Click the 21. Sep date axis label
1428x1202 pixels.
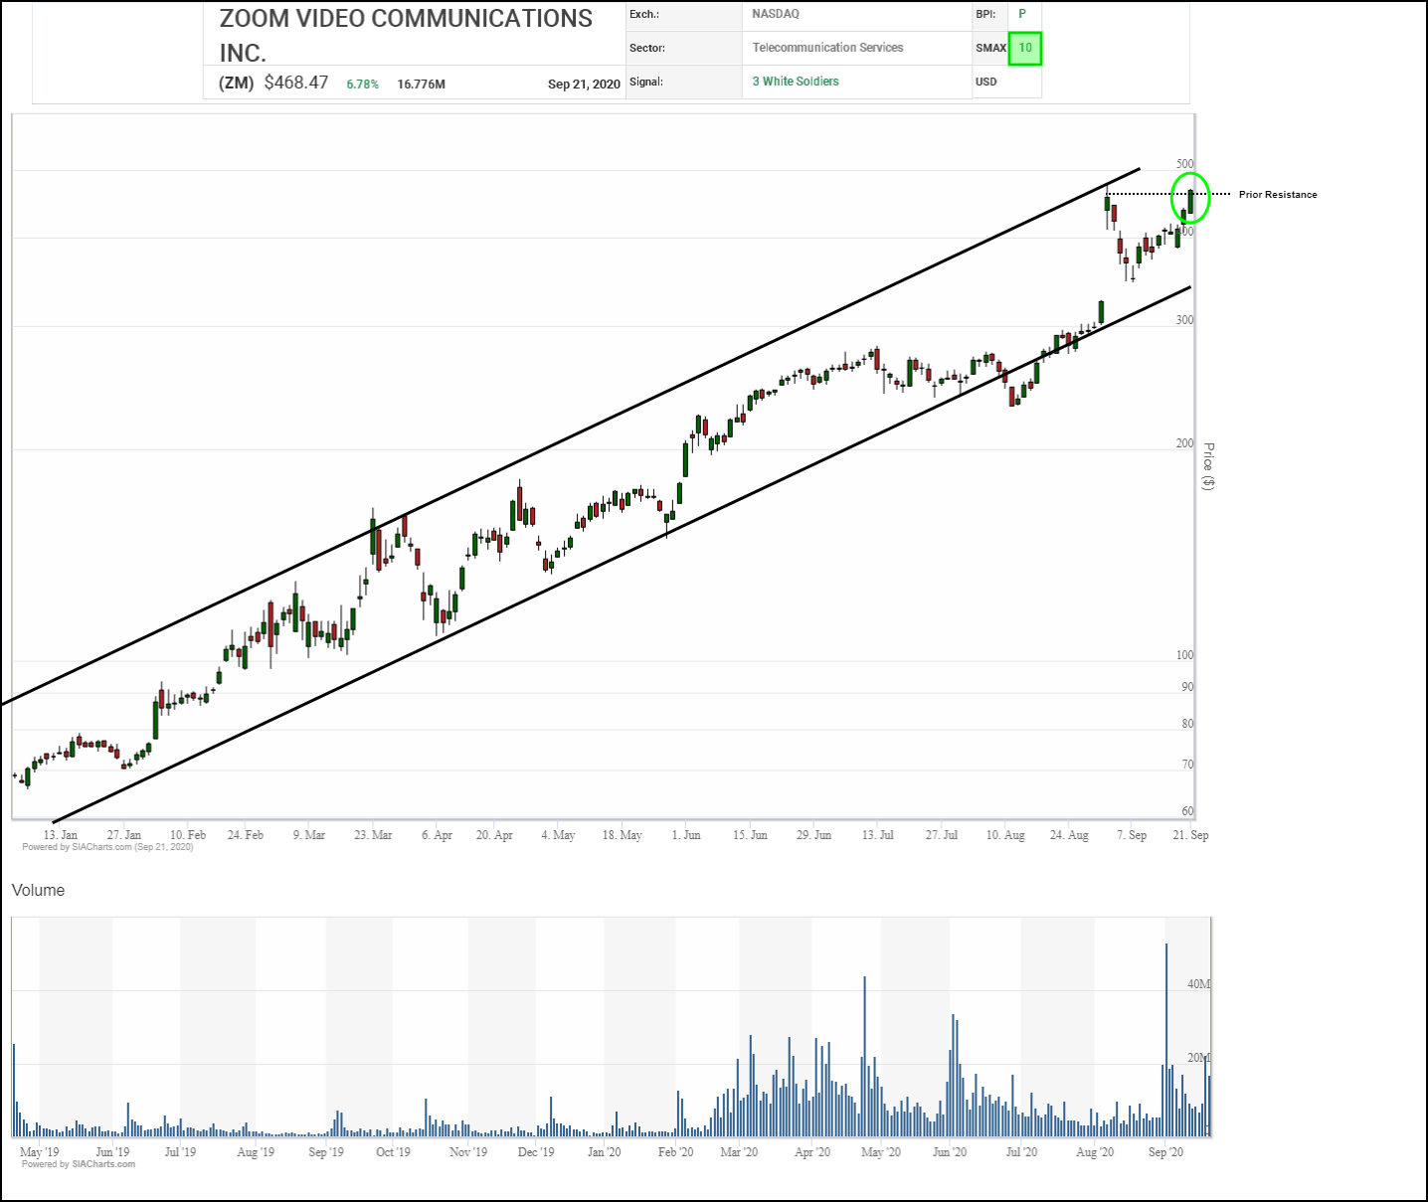coord(1190,835)
